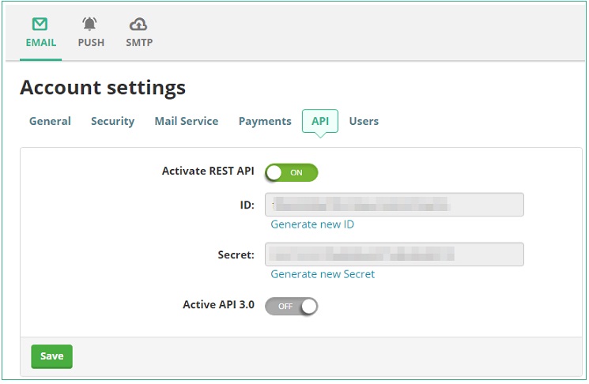Open the Users tab
This screenshot has width=589, height=384.
click(x=364, y=121)
